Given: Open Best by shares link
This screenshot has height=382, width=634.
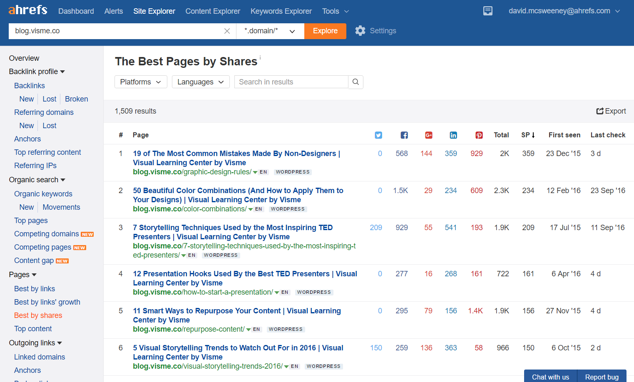Looking at the screenshot, I should pyautogui.click(x=38, y=315).
